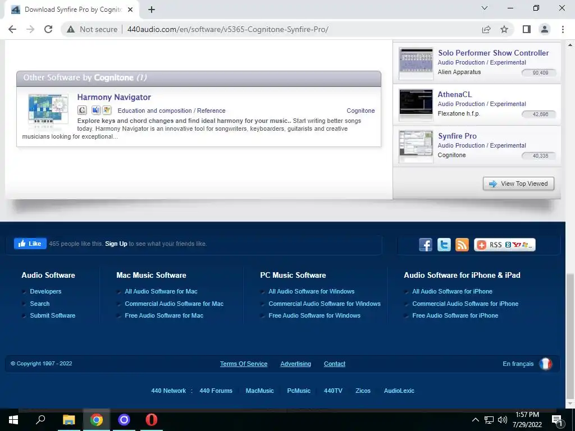Click the Solo Performer Show Controller thumbnail
575x431 pixels.
coord(416,63)
